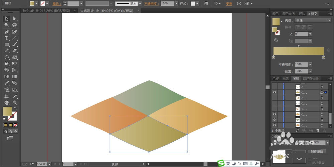This screenshot has width=334, height=167.
Task: Switch to Gradient fill mode button in toolbox
Action: (x=11, y=125)
